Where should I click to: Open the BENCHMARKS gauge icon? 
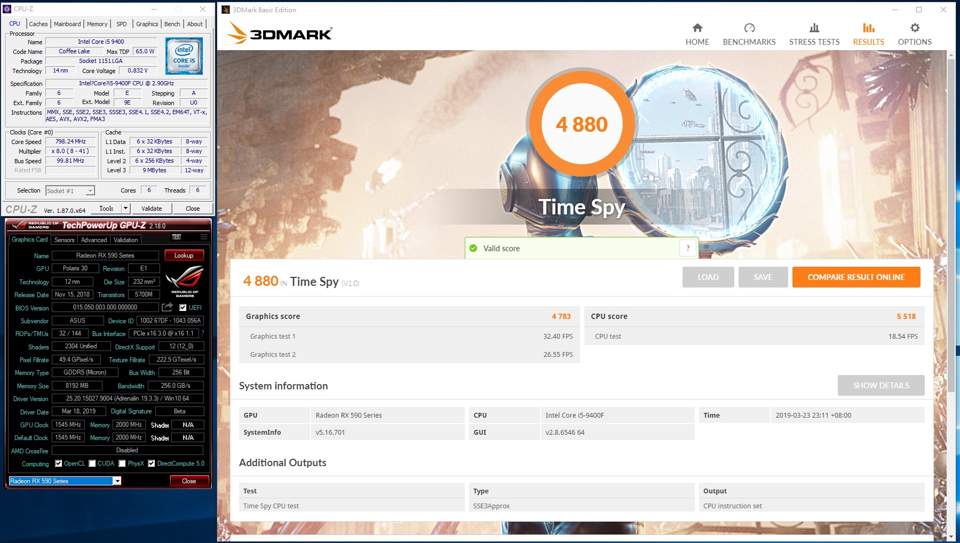click(x=749, y=28)
